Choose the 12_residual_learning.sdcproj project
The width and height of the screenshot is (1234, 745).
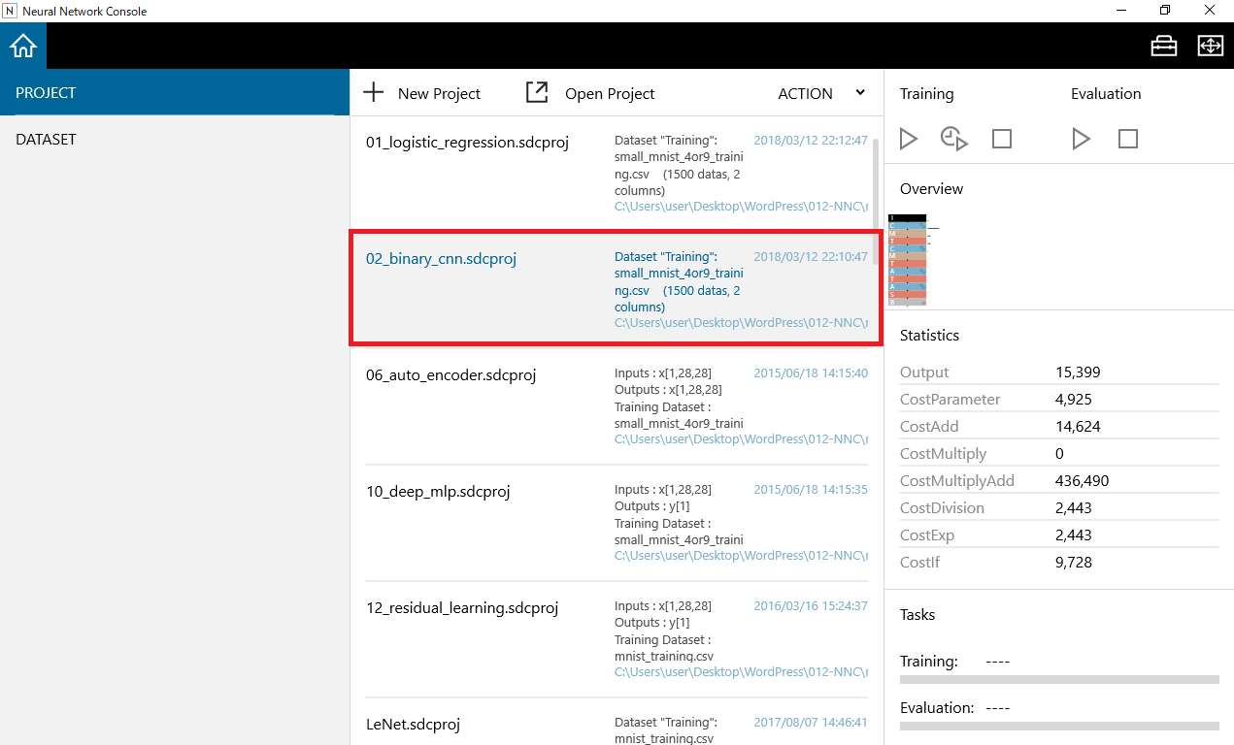[x=461, y=608]
